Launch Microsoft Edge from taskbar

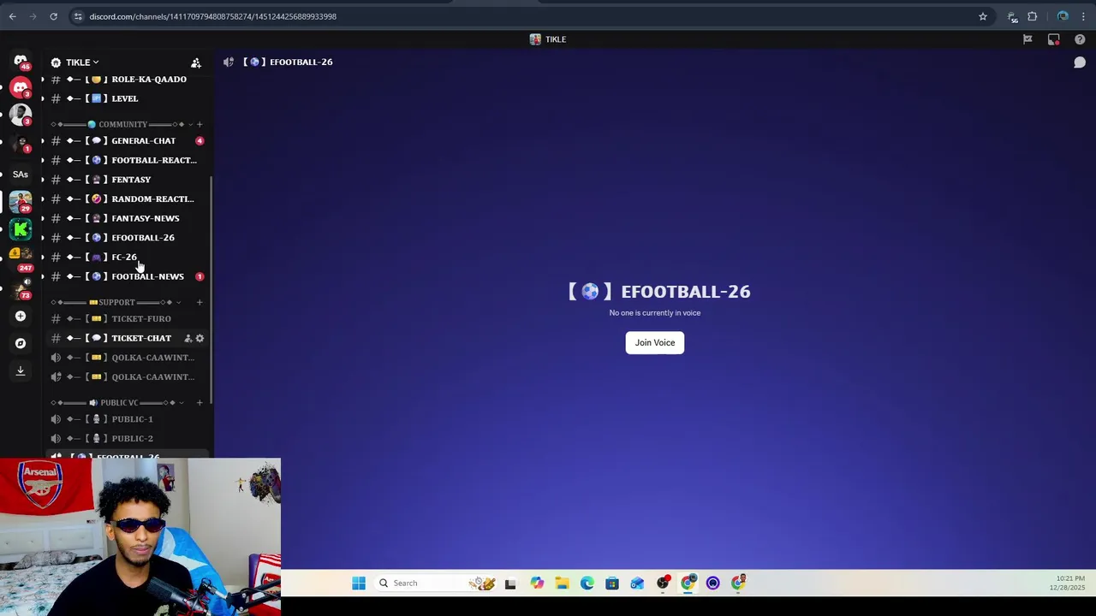pyautogui.click(x=587, y=583)
